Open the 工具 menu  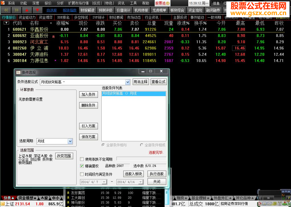click(134, 3)
